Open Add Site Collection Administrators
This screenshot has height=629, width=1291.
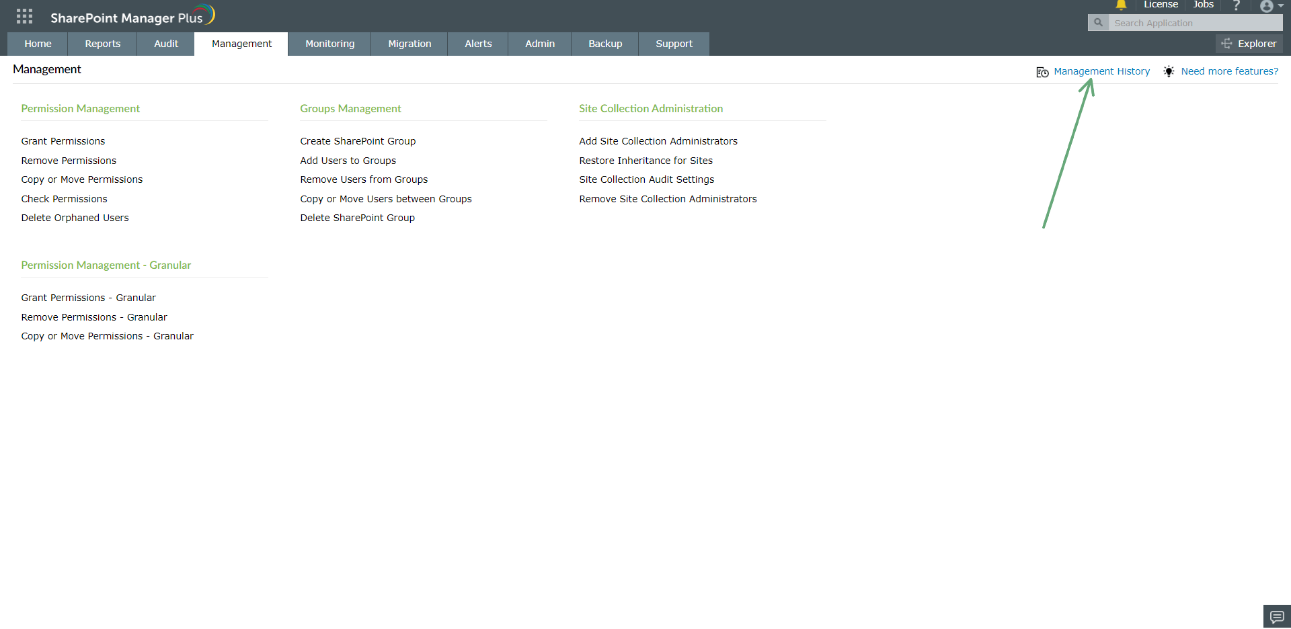[x=658, y=141]
